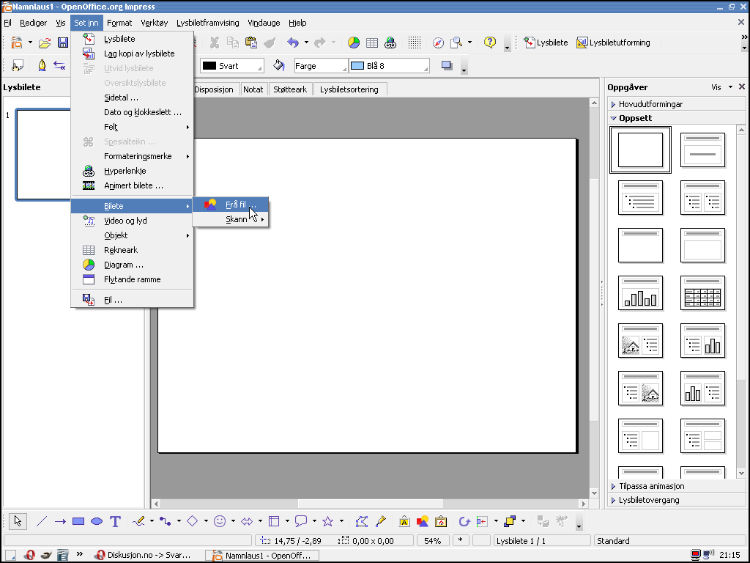Open the Farge fill style dropdown

[x=321, y=66]
